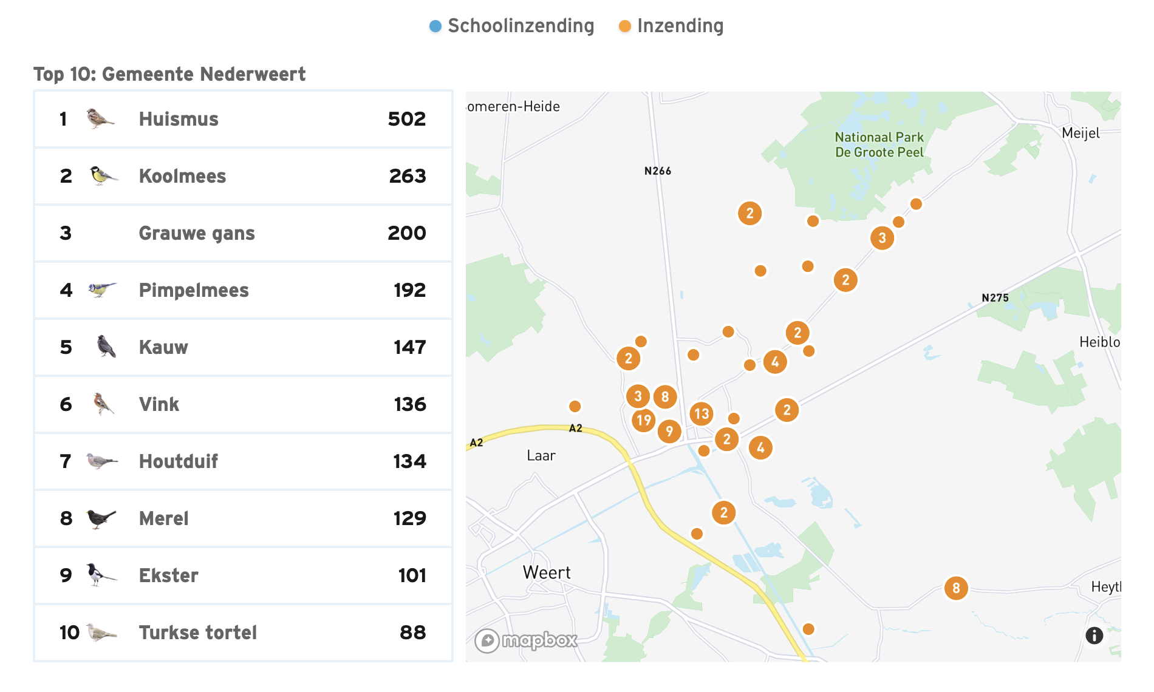1154x692 pixels.
Task: Click the orange Inzending legend dot
Action: tap(624, 26)
